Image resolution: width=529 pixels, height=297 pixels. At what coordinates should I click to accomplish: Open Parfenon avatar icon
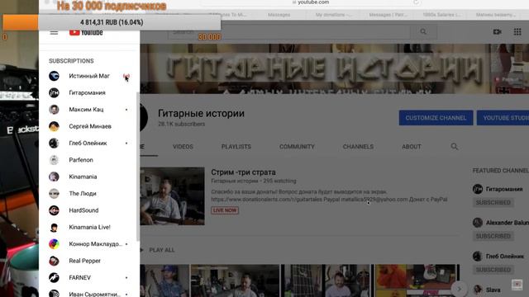click(x=54, y=160)
